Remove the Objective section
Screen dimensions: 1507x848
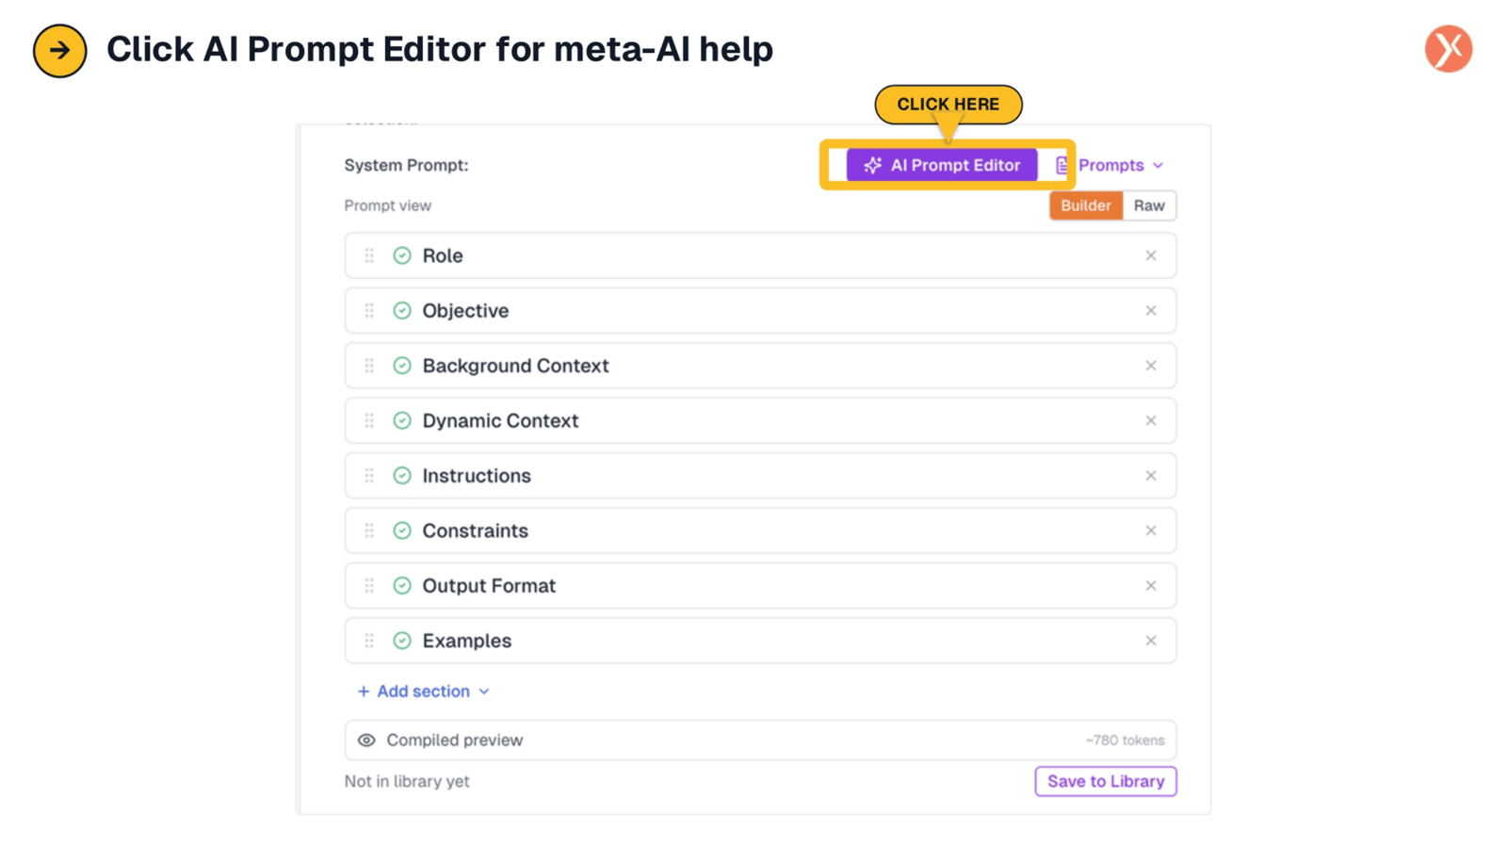coord(1151,310)
